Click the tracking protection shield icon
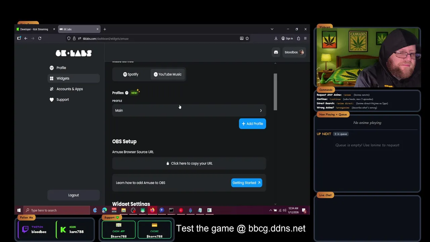The width and height of the screenshot is (430, 242). (69, 39)
